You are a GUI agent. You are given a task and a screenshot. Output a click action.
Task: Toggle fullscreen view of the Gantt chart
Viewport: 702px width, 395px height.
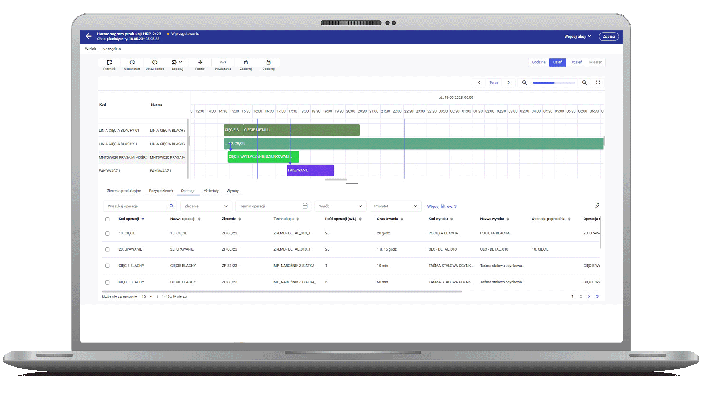tap(598, 83)
